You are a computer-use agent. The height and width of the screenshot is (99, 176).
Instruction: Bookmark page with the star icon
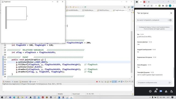pos(152,6)
